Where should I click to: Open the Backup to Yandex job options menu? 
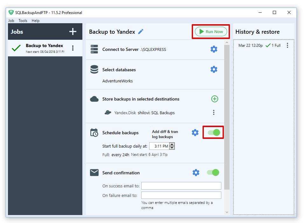[73, 48]
